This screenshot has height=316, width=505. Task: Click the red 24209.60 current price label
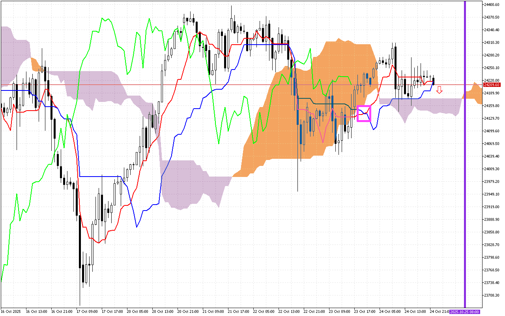click(x=492, y=85)
